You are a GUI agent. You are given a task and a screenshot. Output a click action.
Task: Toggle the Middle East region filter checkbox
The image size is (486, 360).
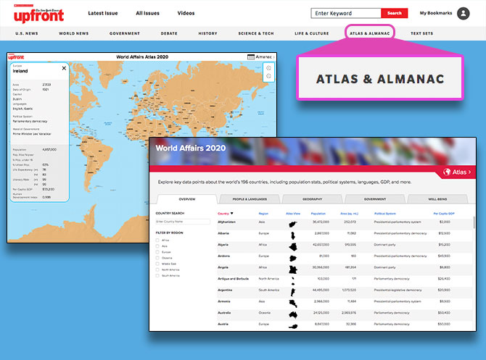pyautogui.click(x=157, y=264)
